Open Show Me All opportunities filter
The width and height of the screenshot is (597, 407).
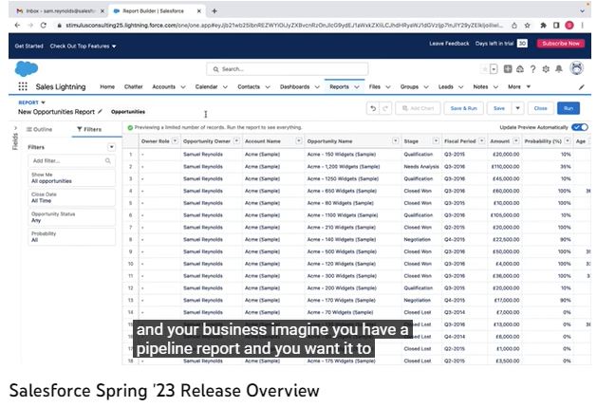tap(71, 177)
